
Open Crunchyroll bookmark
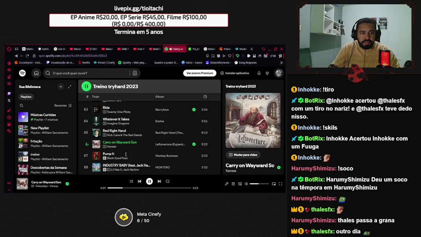click(28, 63)
